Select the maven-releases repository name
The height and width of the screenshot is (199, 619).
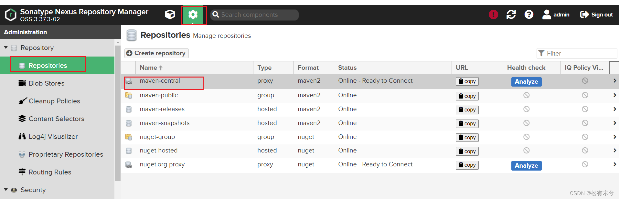[162, 109]
